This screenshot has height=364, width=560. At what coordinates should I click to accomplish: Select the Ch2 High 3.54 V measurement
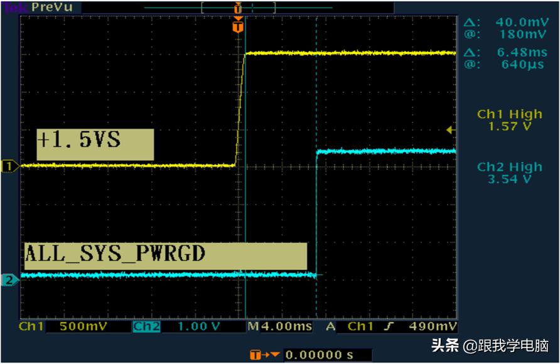pyautogui.click(x=509, y=173)
